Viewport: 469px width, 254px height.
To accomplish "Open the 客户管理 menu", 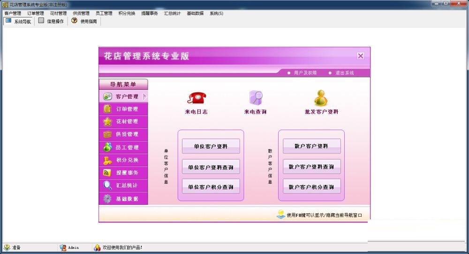I will click(x=13, y=13).
